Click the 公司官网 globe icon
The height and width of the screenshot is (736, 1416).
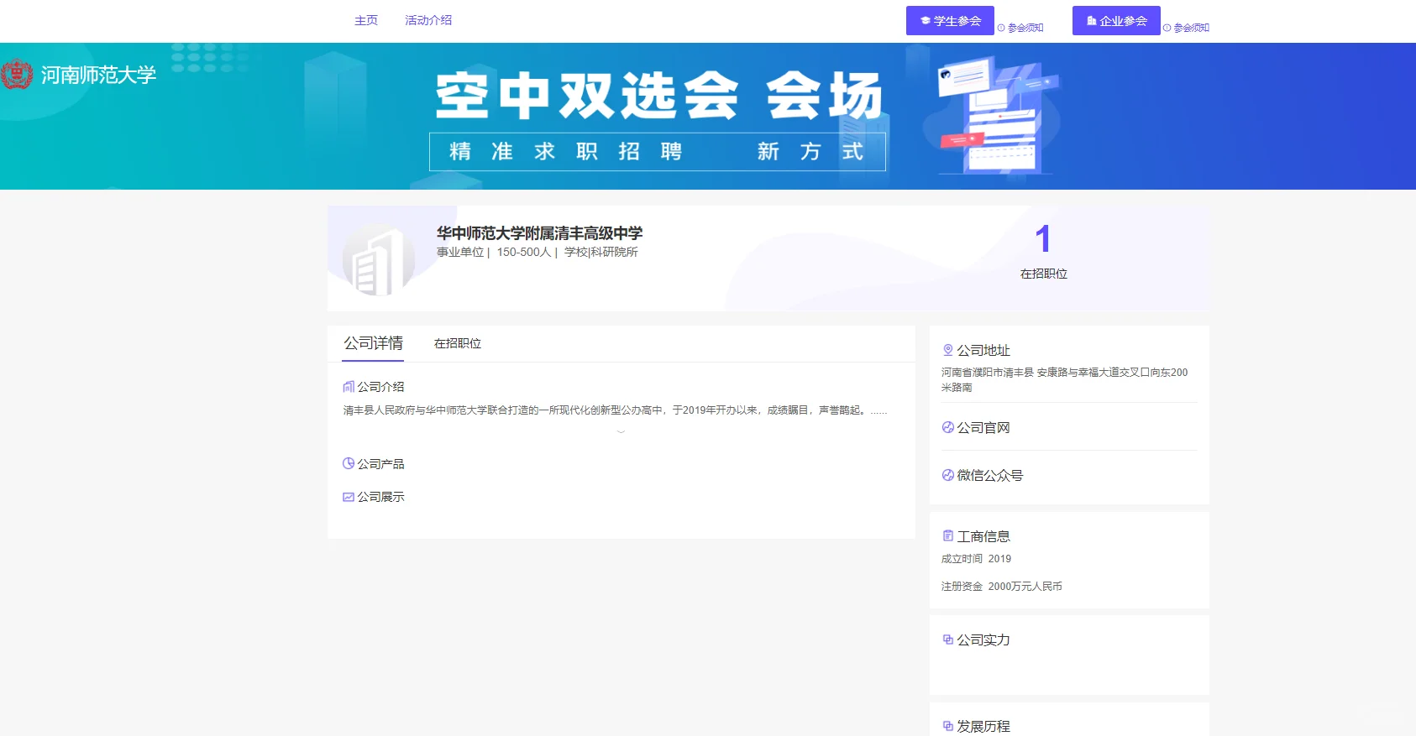948,427
